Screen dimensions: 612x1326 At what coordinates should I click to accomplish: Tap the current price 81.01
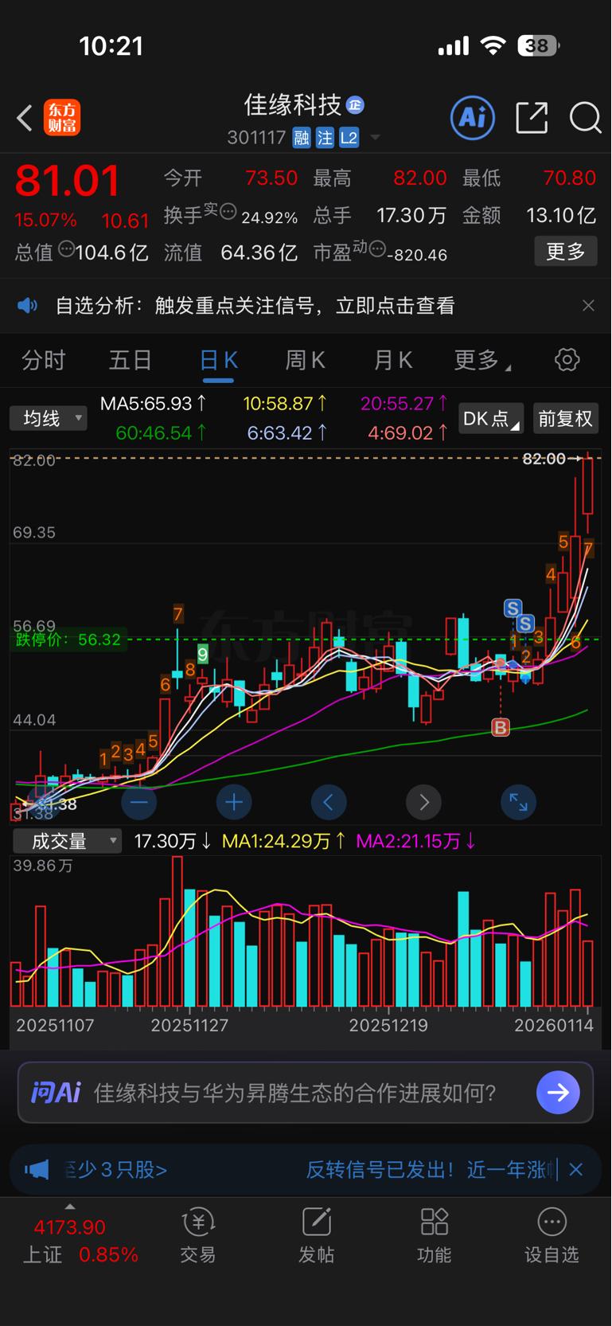click(x=68, y=181)
